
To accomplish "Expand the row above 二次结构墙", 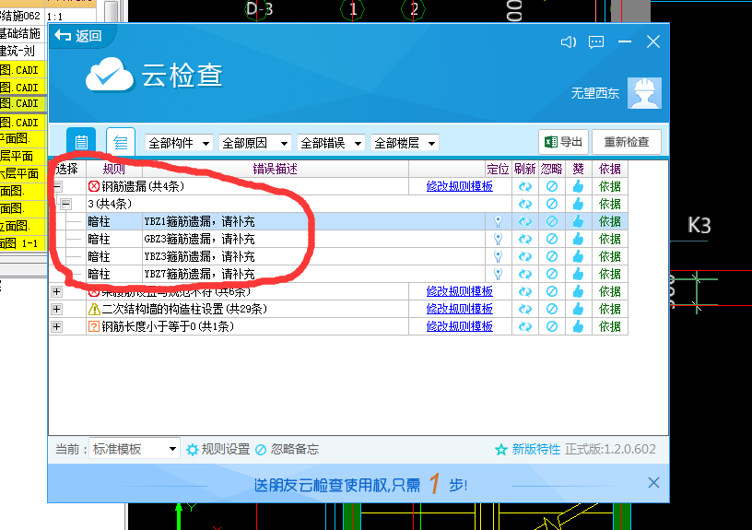I will pyautogui.click(x=56, y=291).
